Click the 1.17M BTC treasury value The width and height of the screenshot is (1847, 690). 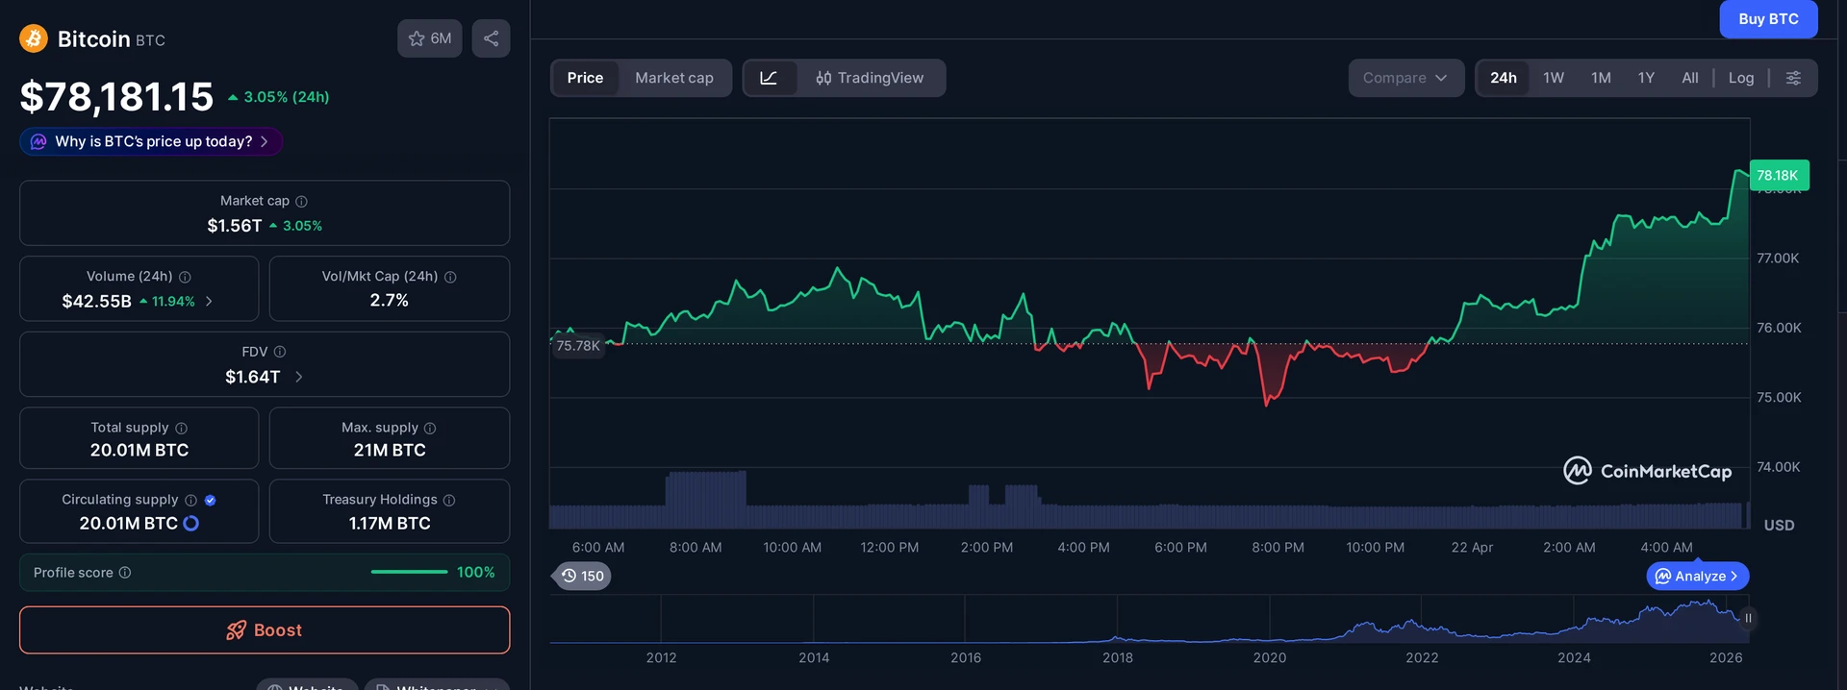tap(390, 524)
